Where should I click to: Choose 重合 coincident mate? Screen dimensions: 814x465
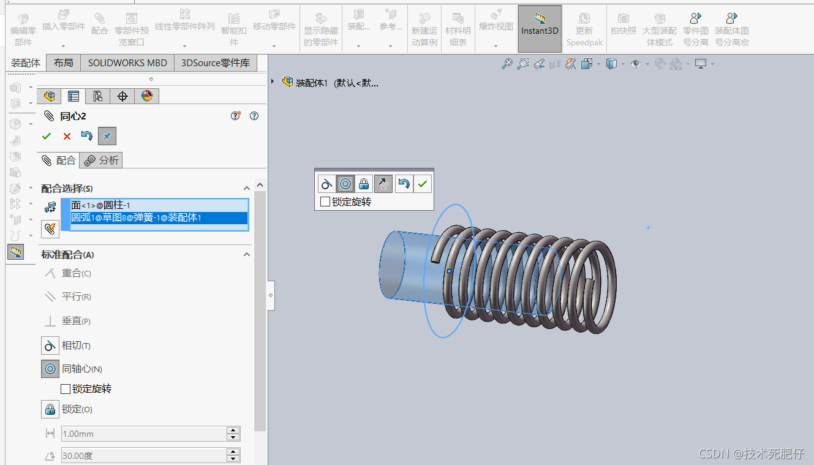pos(67,273)
